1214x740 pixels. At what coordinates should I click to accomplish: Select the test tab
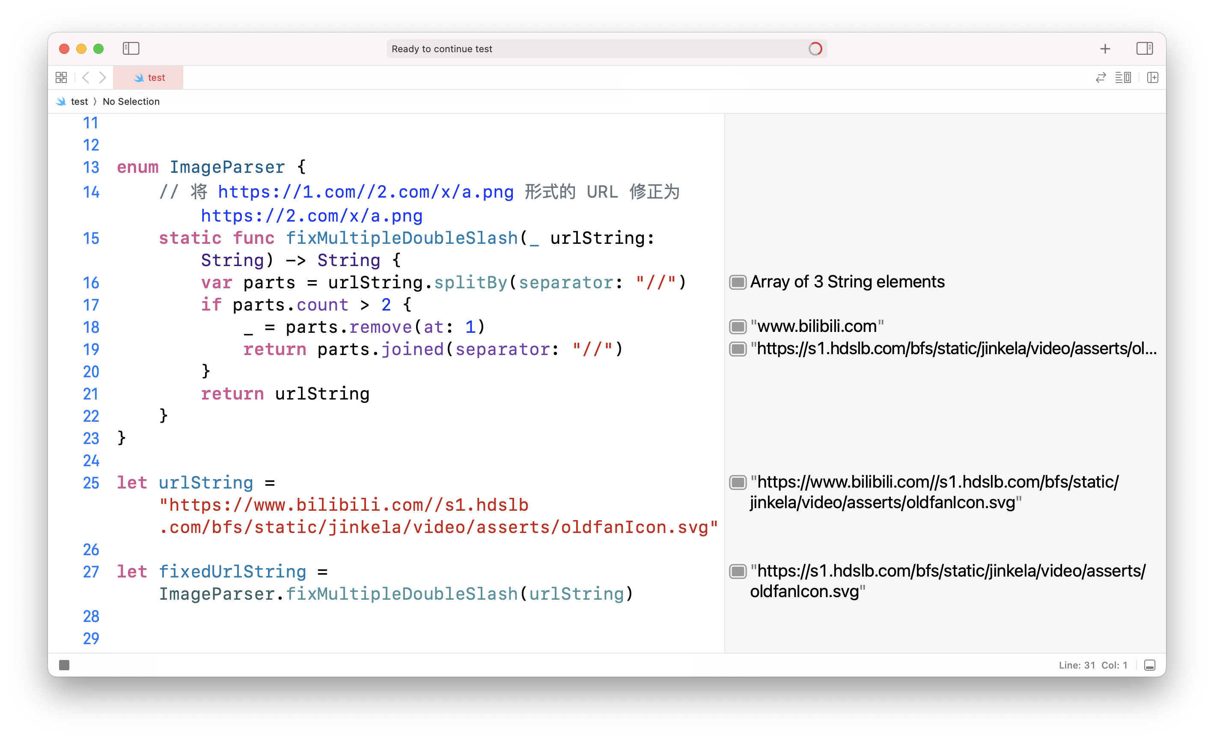pyautogui.click(x=148, y=77)
